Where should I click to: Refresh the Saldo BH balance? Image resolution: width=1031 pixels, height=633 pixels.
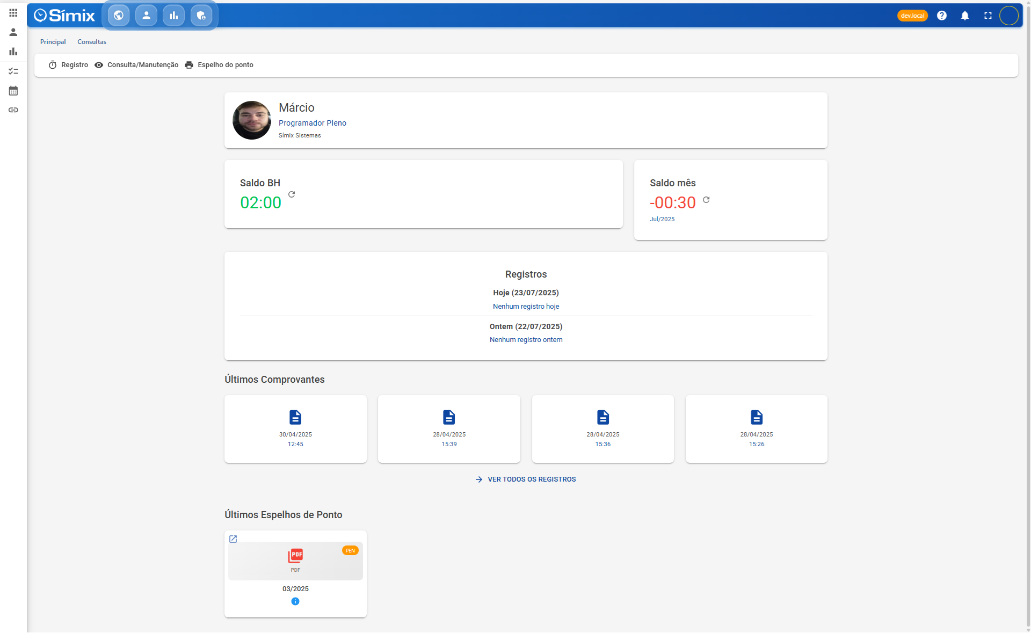(292, 194)
